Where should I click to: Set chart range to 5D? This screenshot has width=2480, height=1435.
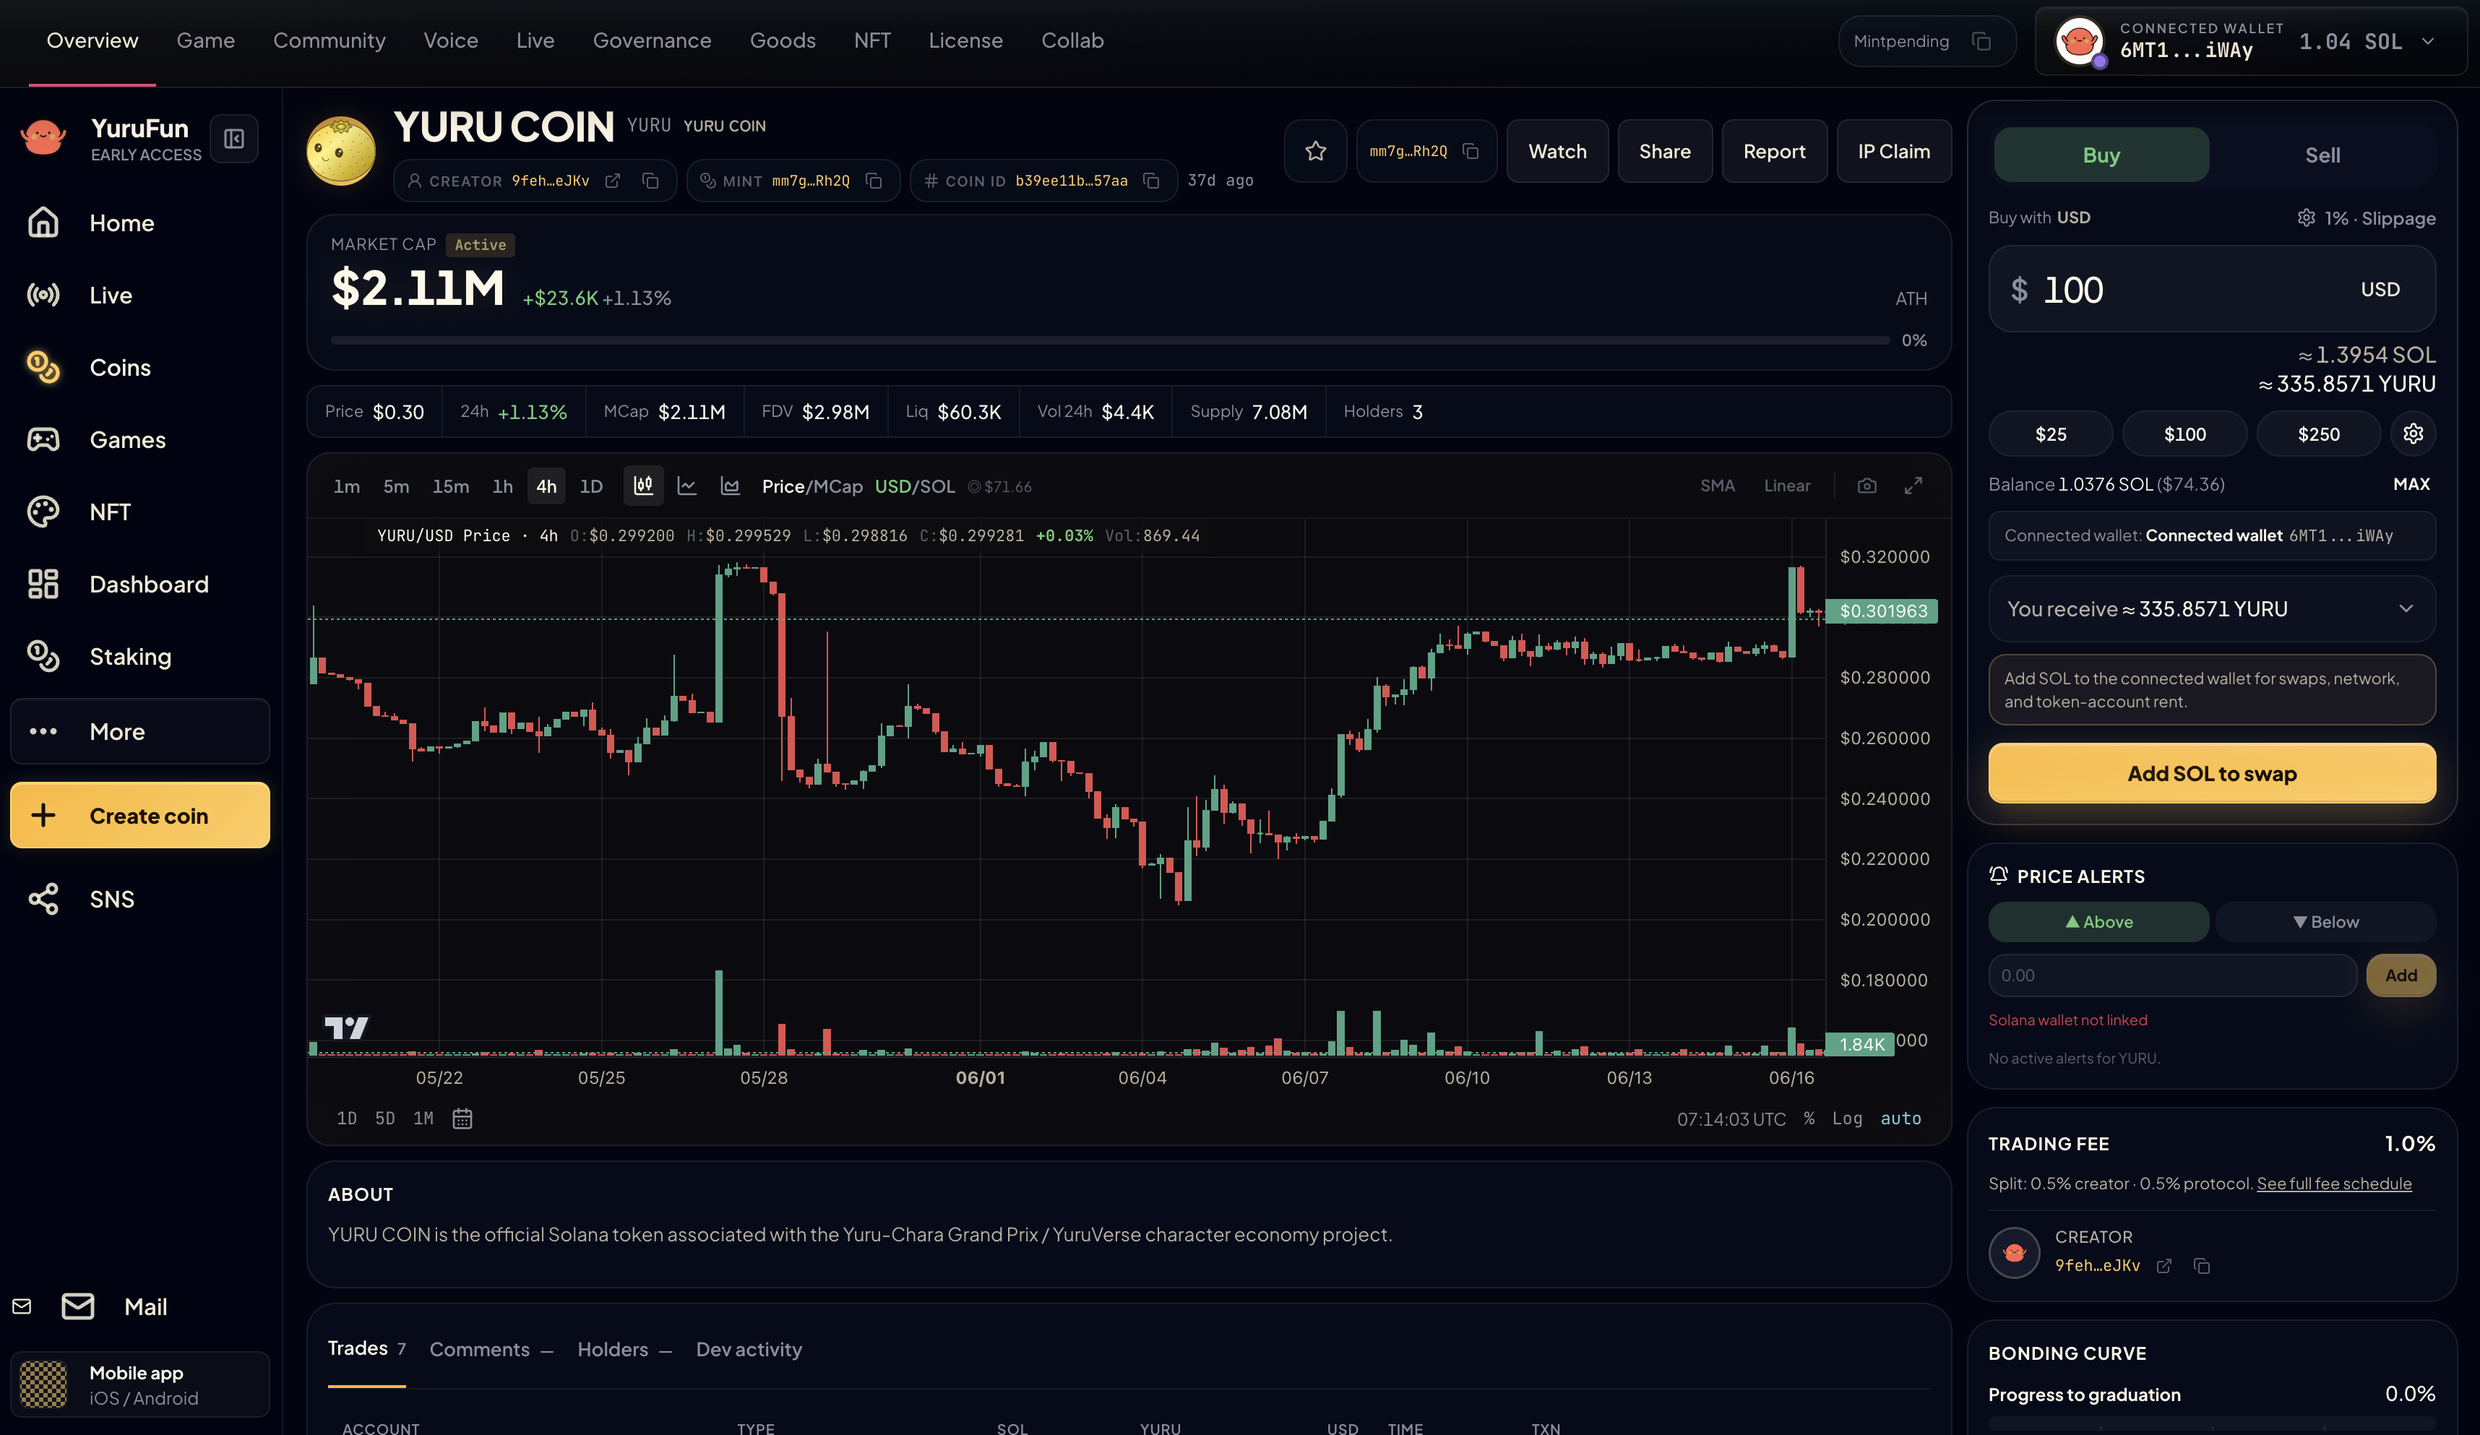[x=385, y=1119]
